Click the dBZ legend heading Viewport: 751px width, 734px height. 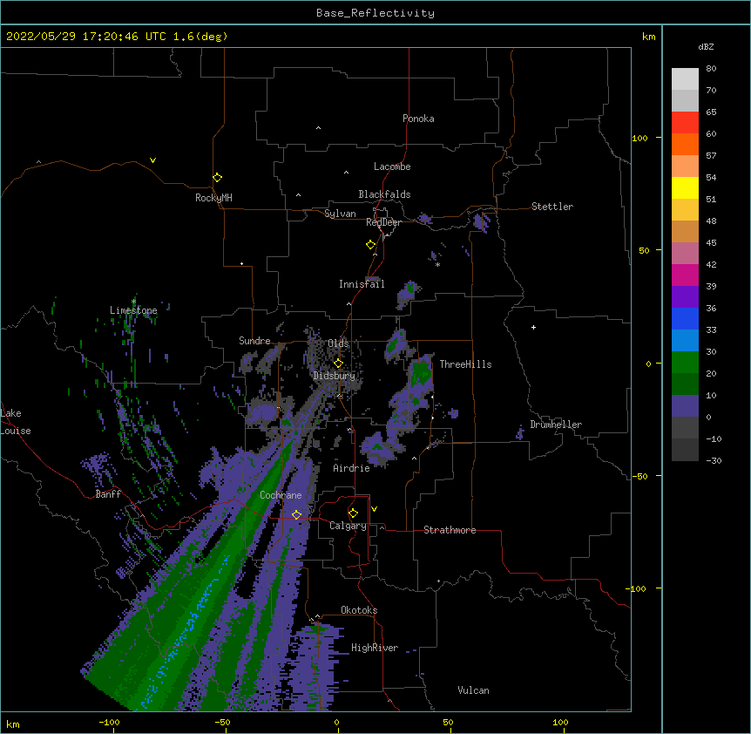706,46
